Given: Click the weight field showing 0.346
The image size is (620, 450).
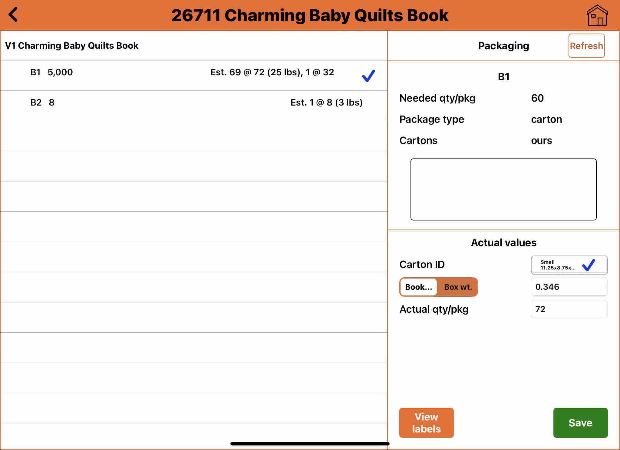Looking at the screenshot, I should tap(569, 287).
